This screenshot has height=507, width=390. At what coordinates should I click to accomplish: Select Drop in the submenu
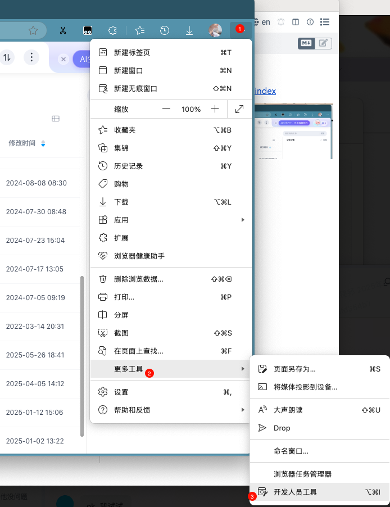pyautogui.click(x=320, y=428)
